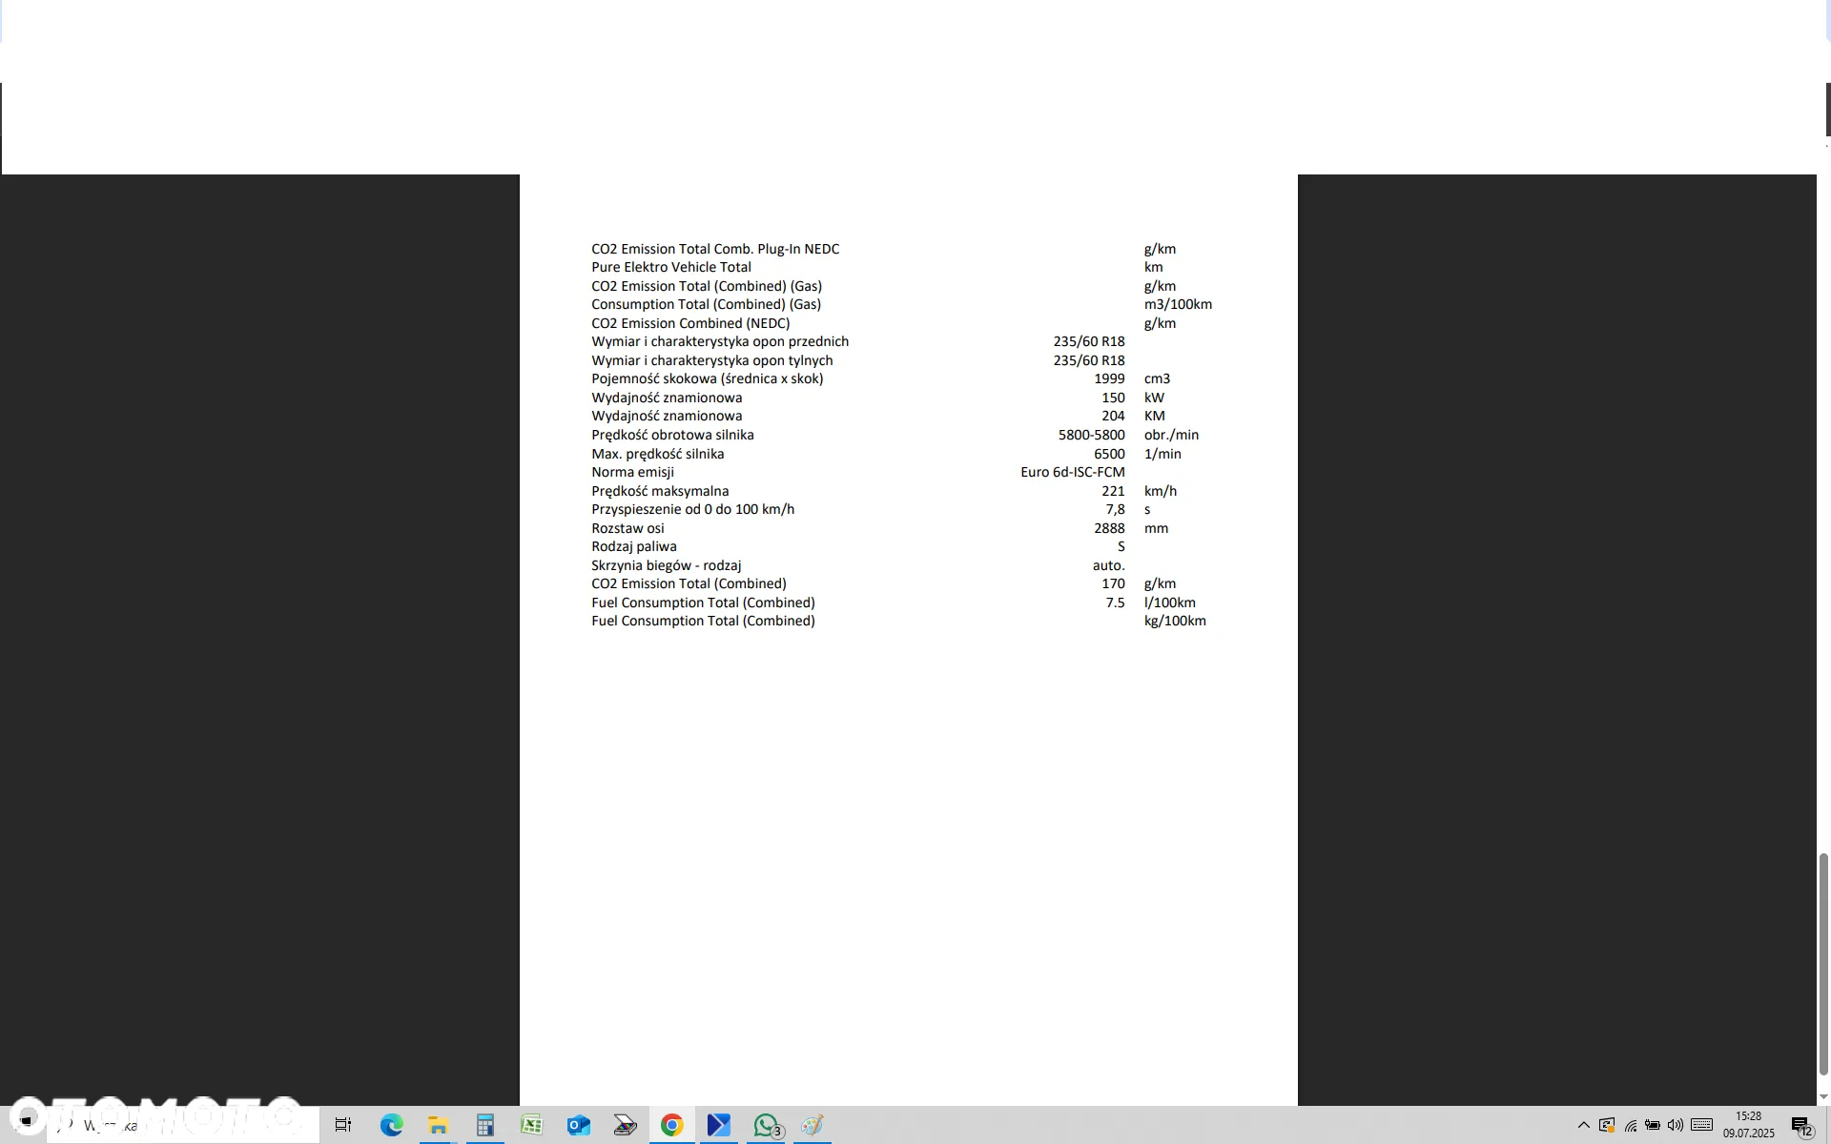Click 'Skrzynia biegów - rodzaj' label
Screen dimensions: 1831x1144
click(x=667, y=565)
